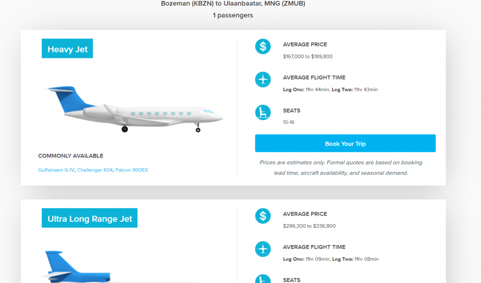Screen dimensions: 481x283
Task: Click the Ultra Long Range Jet label
Action: pyautogui.click(x=89, y=218)
